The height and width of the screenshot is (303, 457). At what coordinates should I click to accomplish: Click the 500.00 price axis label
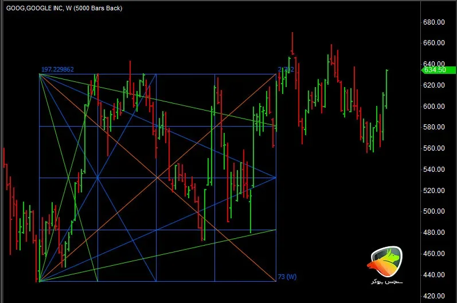(434, 211)
